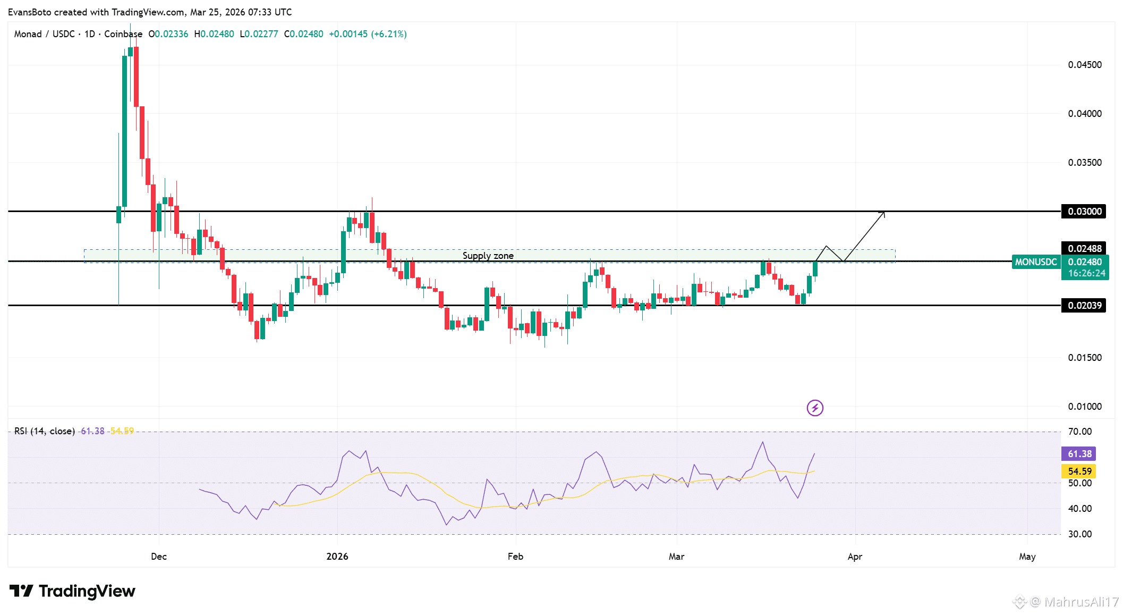Open the Coinbase exchange selector in legend
1123x615 pixels.
tap(121, 33)
